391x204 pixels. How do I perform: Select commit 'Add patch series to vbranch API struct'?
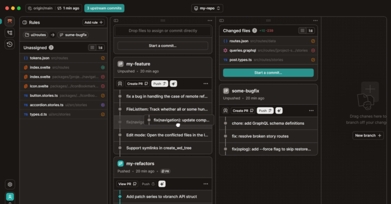(x=163, y=196)
